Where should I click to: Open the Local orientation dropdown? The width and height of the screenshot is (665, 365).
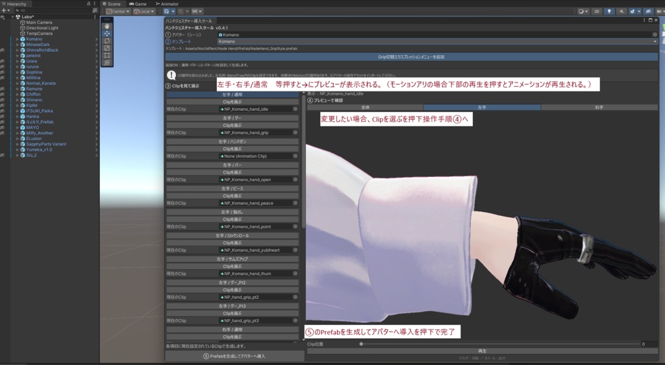pos(144,12)
